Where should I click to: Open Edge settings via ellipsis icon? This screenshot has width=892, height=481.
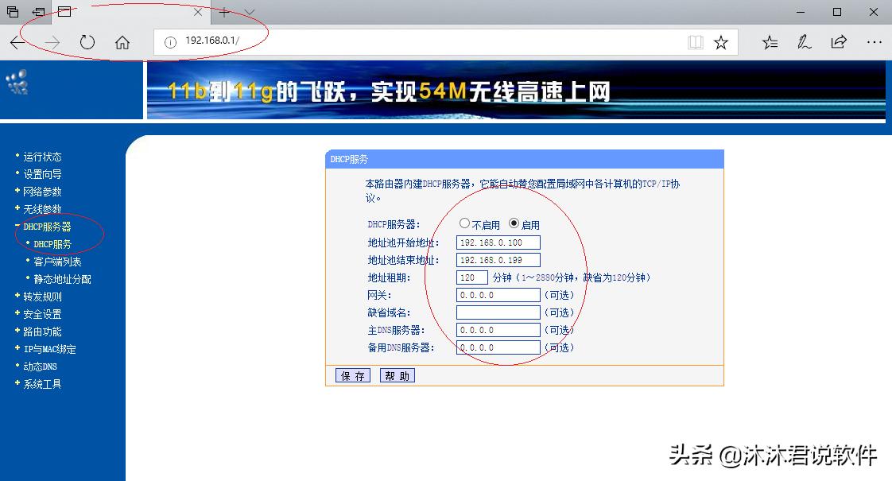[875, 42]
